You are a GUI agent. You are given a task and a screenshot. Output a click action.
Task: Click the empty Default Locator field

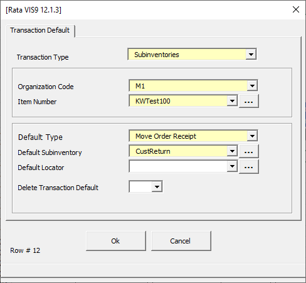(x=178, y=166)
